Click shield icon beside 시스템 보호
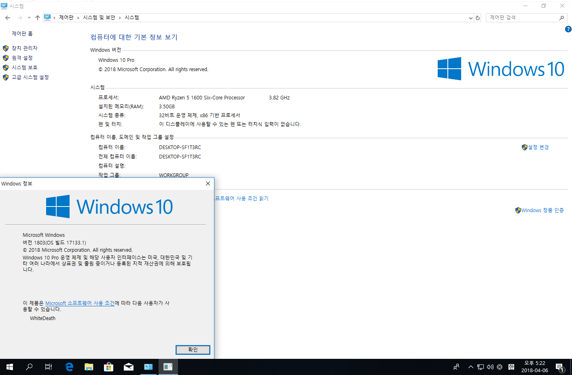Viewport: 572px width, 375px height. [x=6, y=67]
